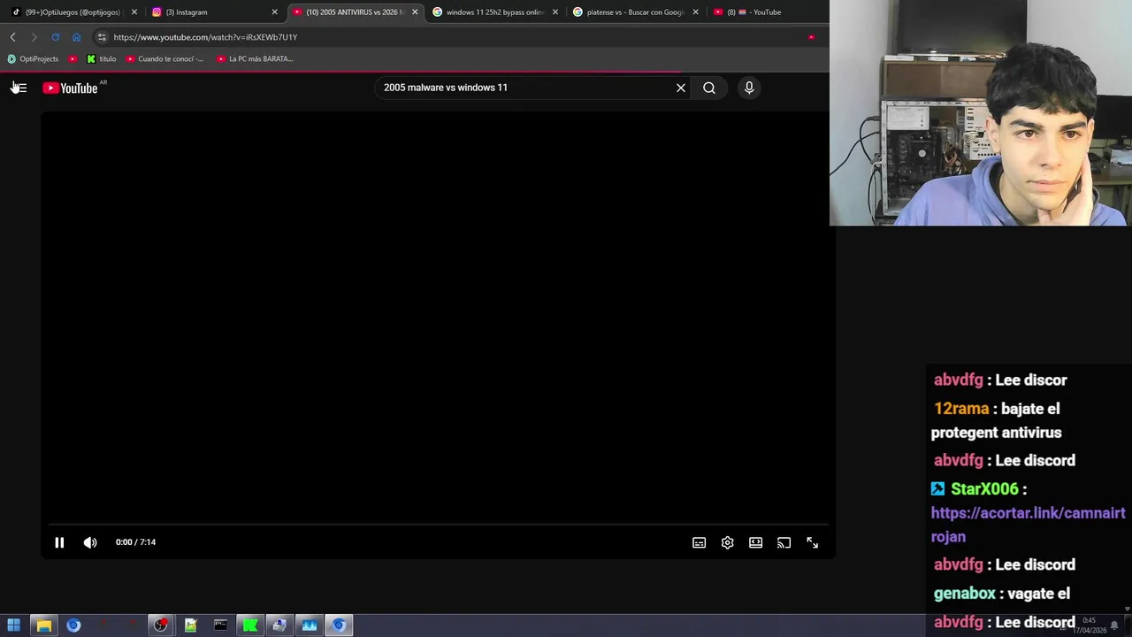Click the username 12rama in chat
1132x637 pixels.
(961, 409)
